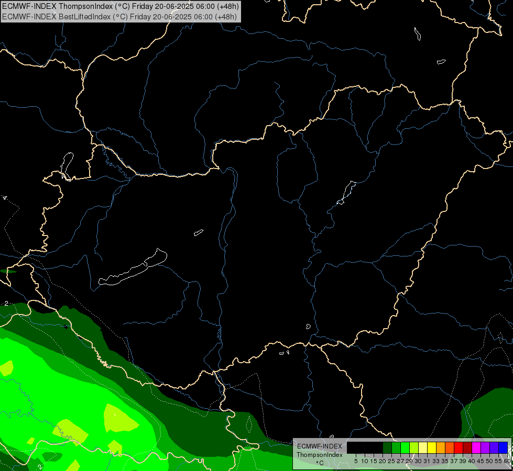Image resolution: width=513 pixels, height=471 pixels.
Task: Click the '5' tick label on the legend
Action: pos(356,461)
